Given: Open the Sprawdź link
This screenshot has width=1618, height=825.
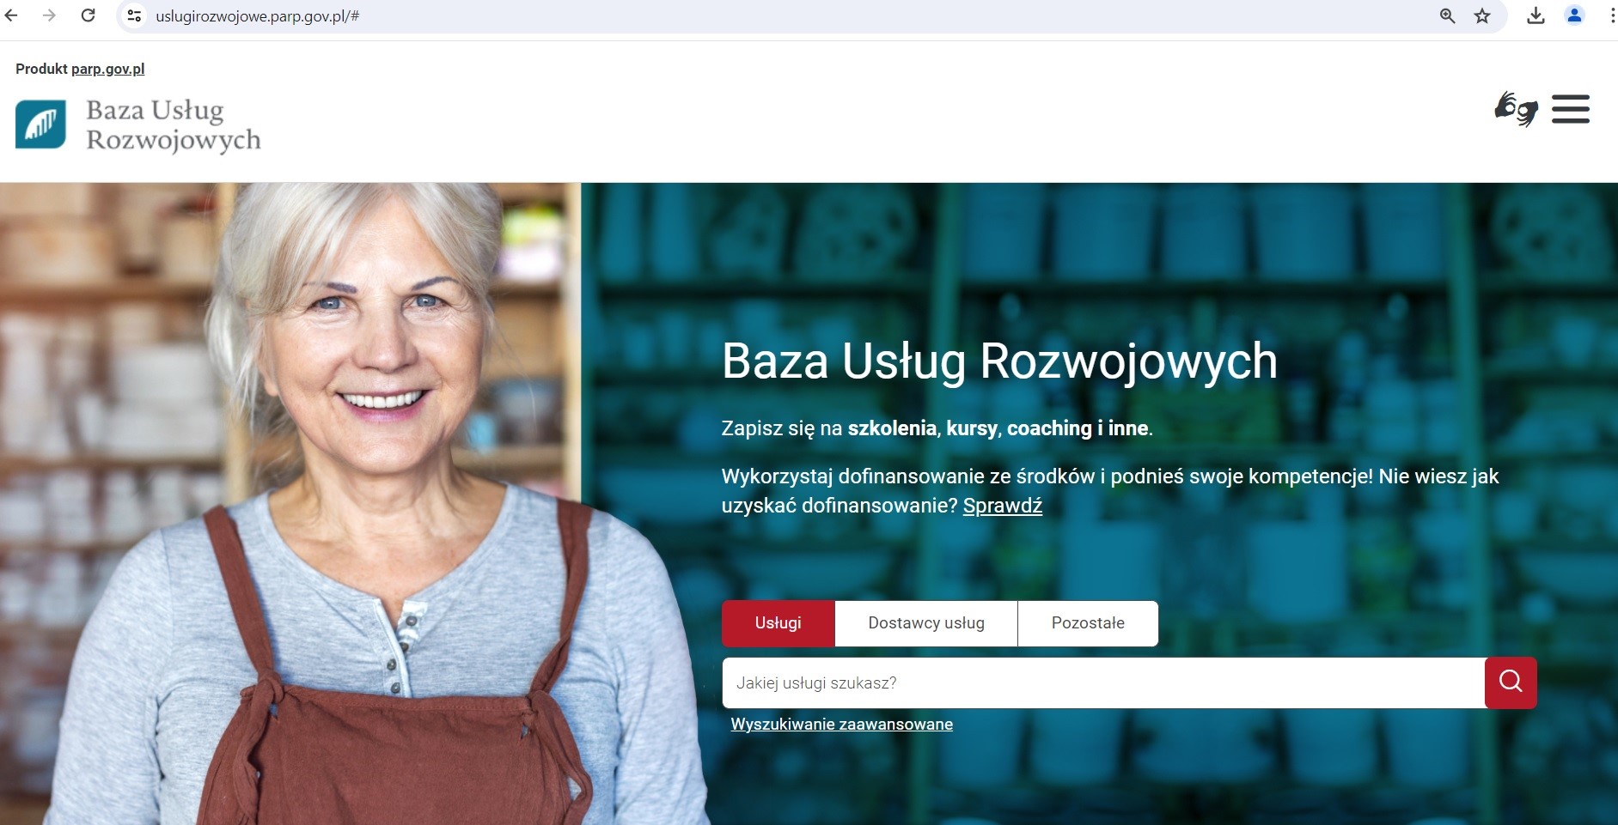Looking at the screenshot, I should coord(1003,506).
